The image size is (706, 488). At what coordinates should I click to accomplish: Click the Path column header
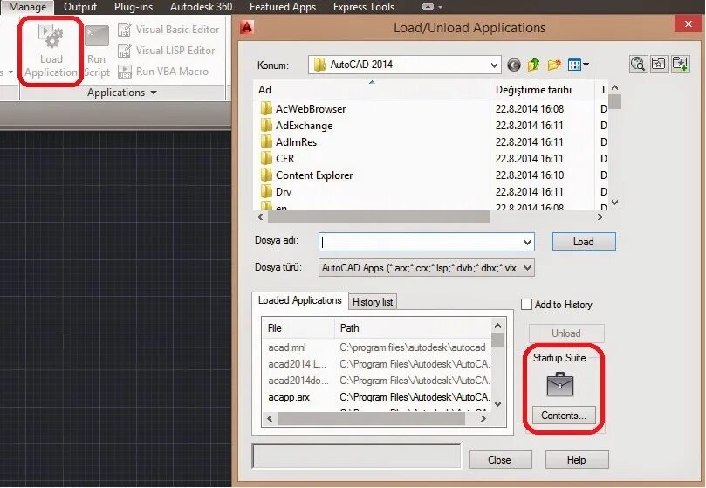point(413,328)
